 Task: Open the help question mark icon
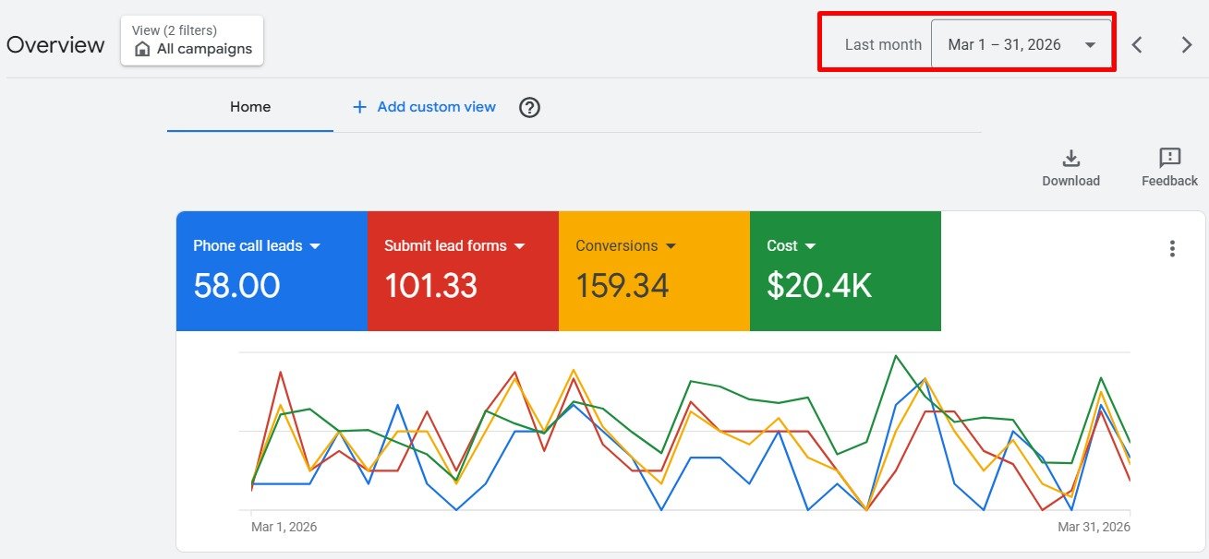pyautogui.click(x=529, y=108)
